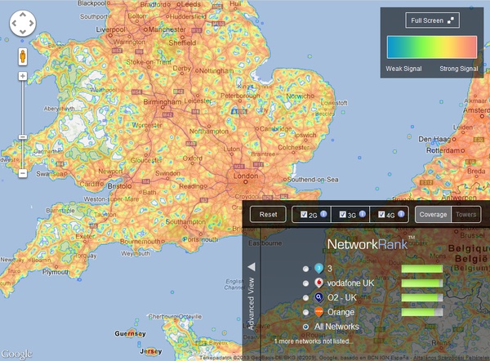This screenshot has height=361, width=490.
Task: Switch to Towers view
Action: tap(466, 215)
